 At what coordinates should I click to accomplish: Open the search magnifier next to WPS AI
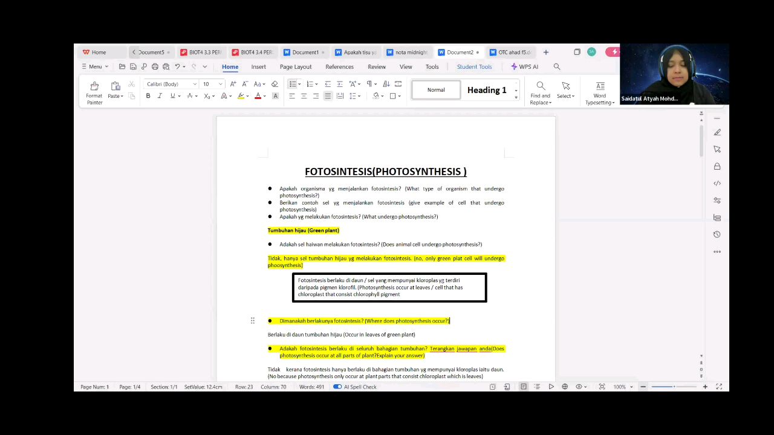click(x=557, y=66)
